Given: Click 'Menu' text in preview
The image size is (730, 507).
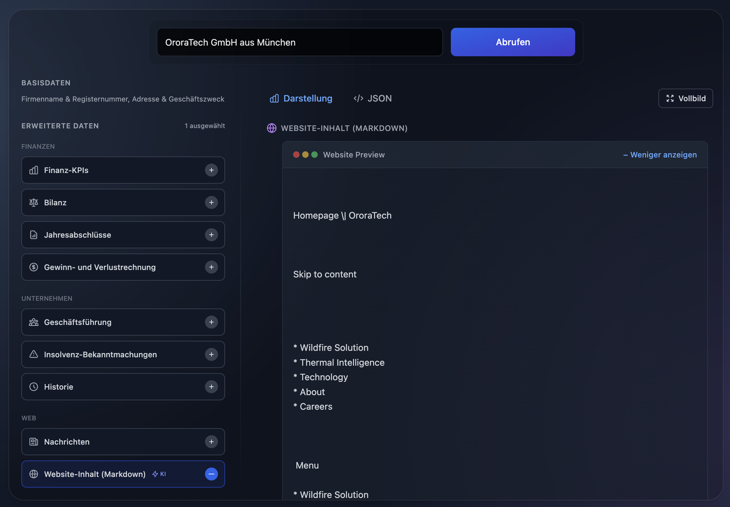Looking at the screenshot, I should 307,465.
